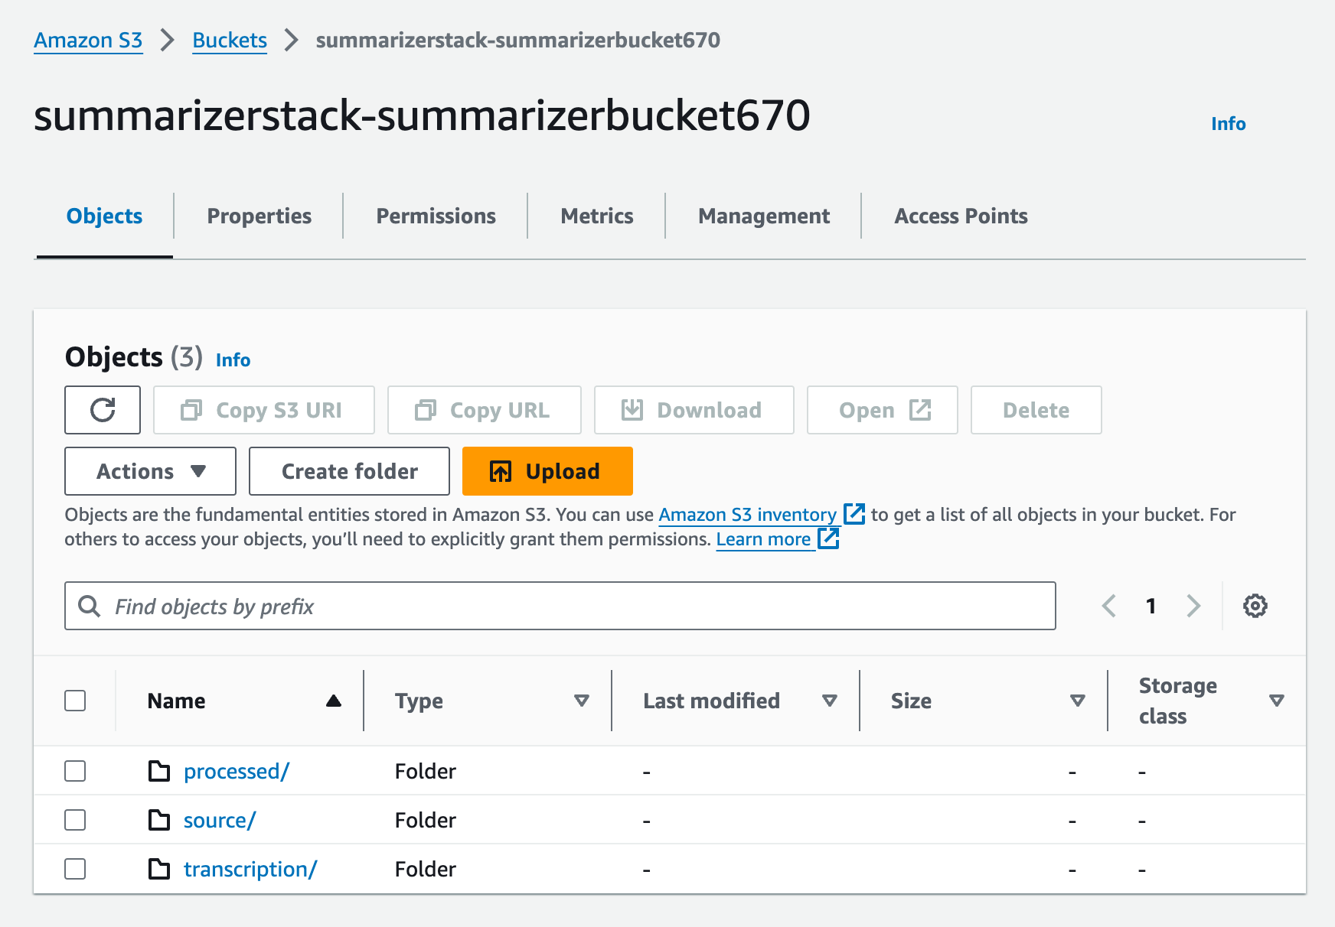This screenshot has height=927, width=1335.
Task: Switch to the Permissions tab
Action: [x=436, y=216]
